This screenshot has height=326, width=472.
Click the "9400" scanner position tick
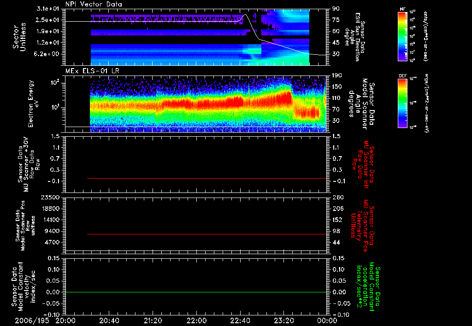click(53, 231)
